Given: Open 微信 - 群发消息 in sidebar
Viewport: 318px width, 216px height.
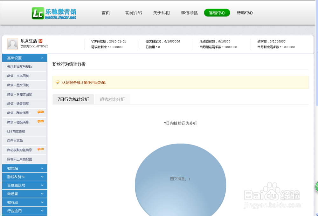Looking at the screenshot, I should 24,113.
